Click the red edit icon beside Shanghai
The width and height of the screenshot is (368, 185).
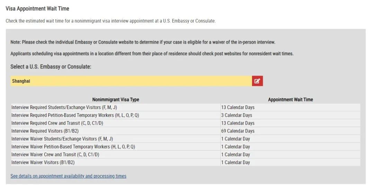click(x=257, y=81)
